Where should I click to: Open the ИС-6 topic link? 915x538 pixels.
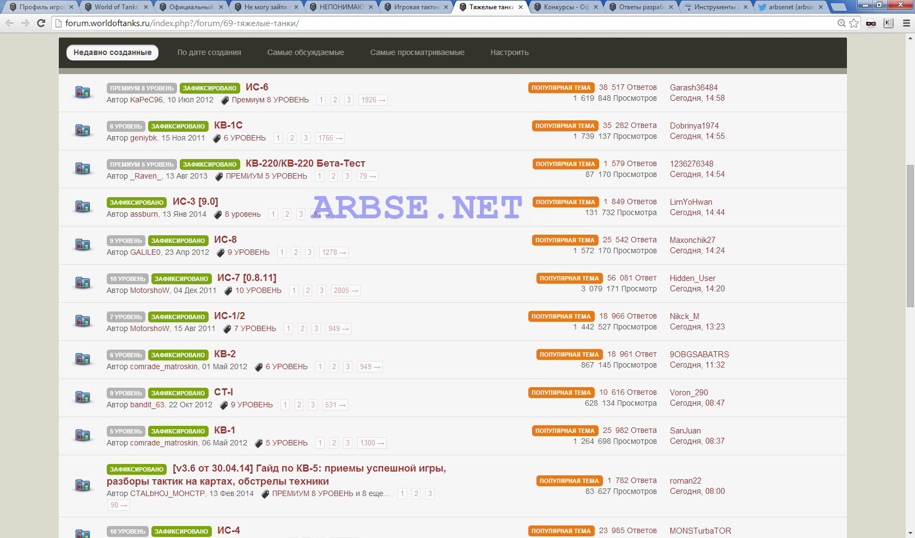pos(257,87)
